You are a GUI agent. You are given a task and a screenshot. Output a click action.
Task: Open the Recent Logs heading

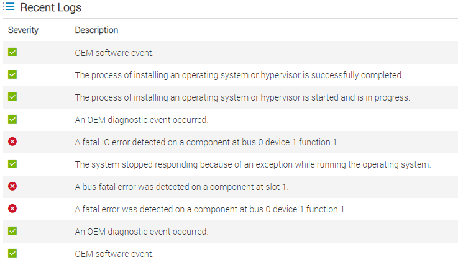pos(50,8)
